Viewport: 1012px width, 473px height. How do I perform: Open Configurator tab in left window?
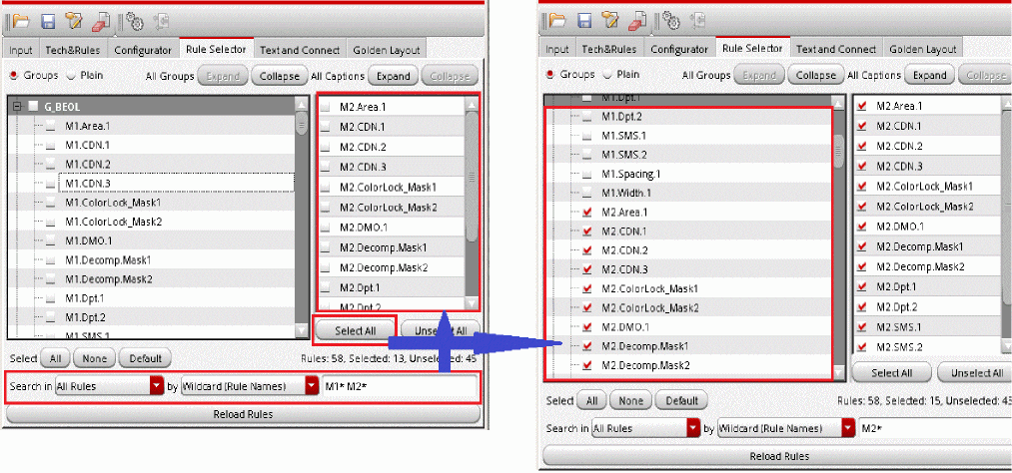[x=143, y=50]
